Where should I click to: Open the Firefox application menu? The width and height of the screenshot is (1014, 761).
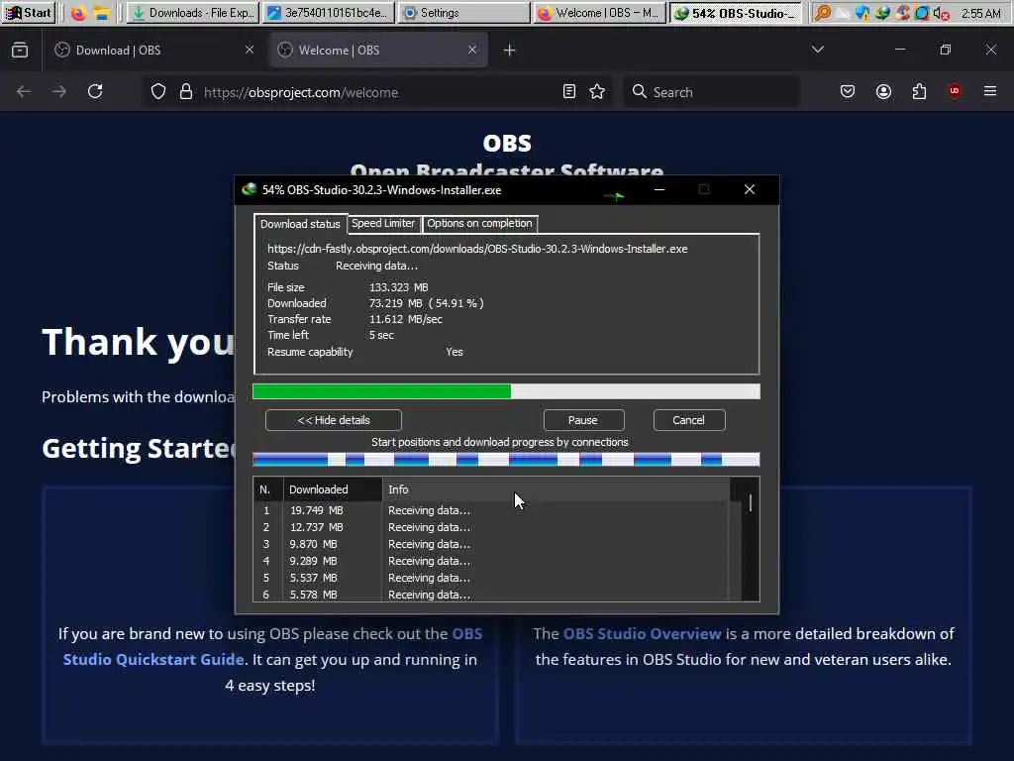click(990, 92)
